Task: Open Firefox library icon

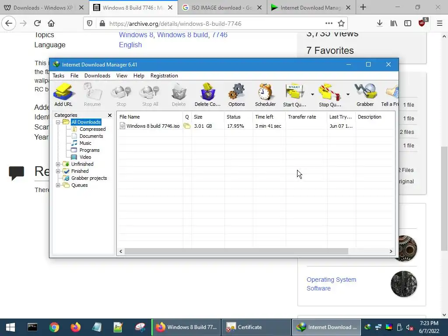Action: tap(394, 24)
